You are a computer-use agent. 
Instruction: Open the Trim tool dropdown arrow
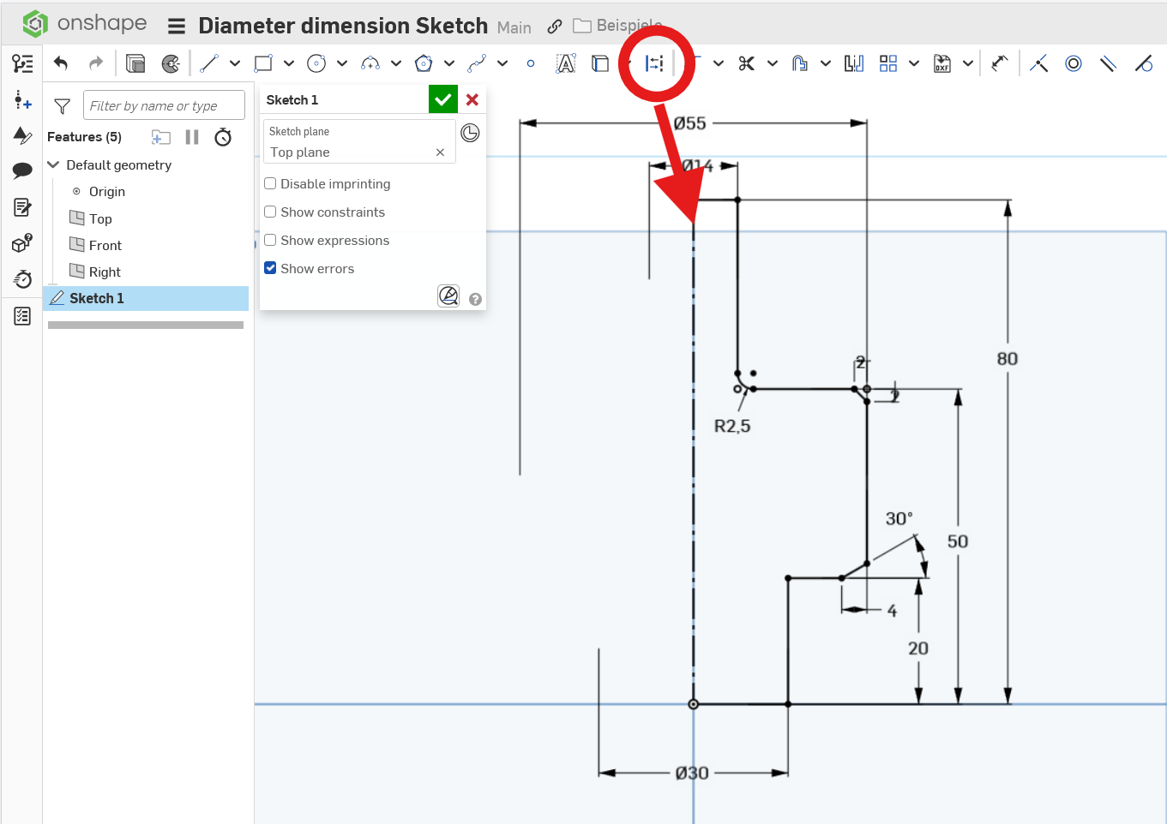click(773, 63)
